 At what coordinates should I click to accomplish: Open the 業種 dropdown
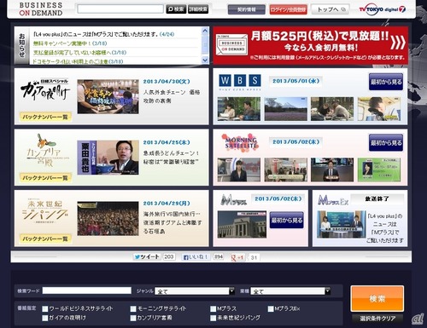coord(290,291)
